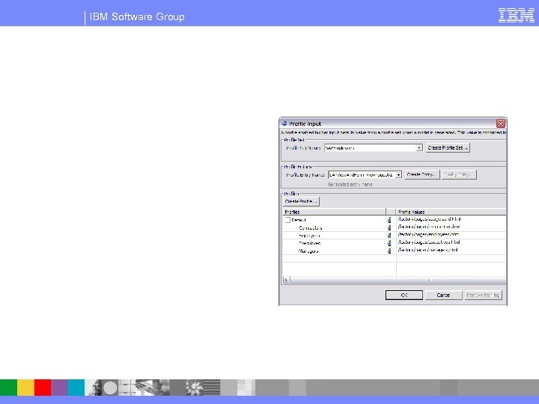Click the Profile Values column header
Screen dimensions: 539x404
pos(451,212)
